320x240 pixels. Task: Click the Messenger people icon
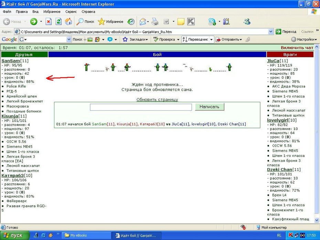[x=247, y=21]
